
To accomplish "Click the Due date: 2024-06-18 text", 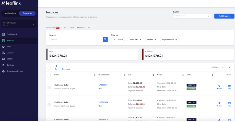I will tap(167, 108).
